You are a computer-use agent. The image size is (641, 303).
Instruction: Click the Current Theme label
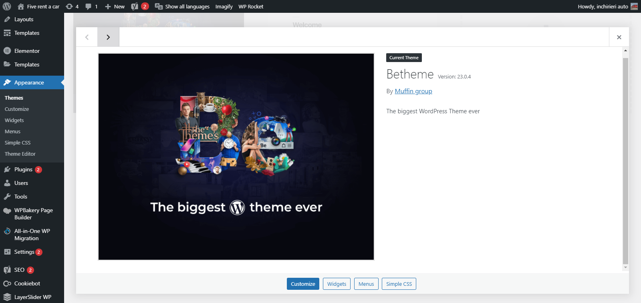tap(404, 58)
